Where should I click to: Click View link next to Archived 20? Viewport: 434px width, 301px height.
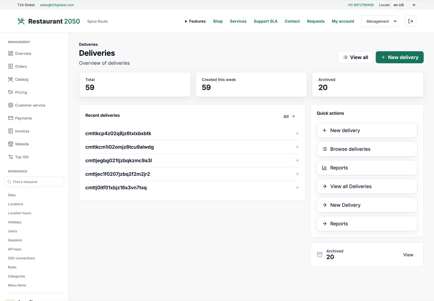[408, 255]
